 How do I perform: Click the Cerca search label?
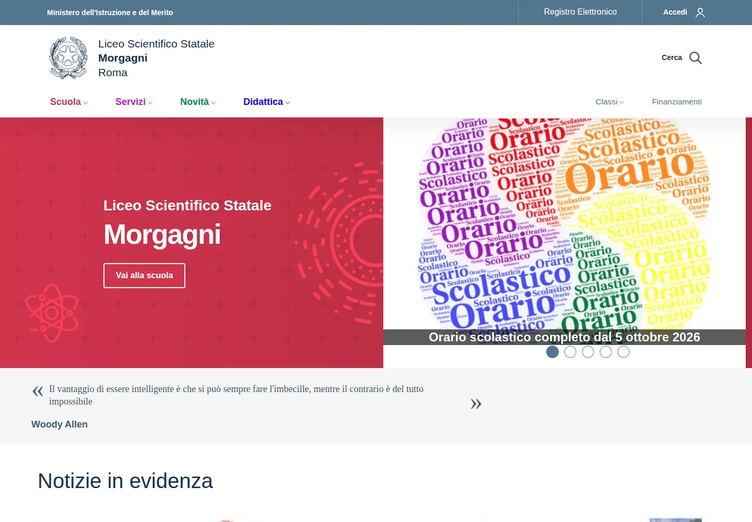pyautogui.click(x=672, y=57)
